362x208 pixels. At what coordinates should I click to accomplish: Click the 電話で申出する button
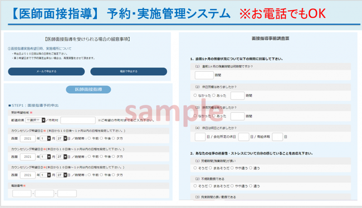pos(129,72)
